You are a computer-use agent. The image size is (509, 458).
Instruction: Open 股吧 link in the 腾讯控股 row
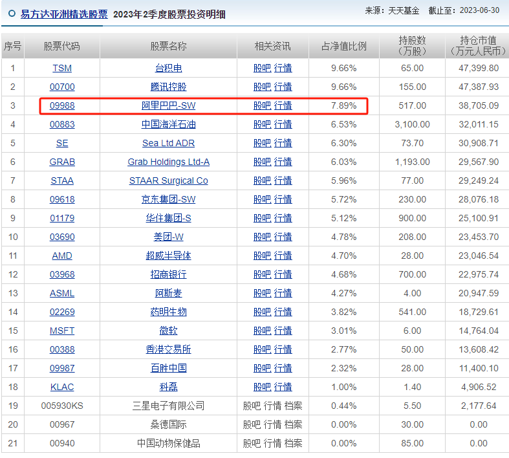pyautogui.click(x=263, y=87)
